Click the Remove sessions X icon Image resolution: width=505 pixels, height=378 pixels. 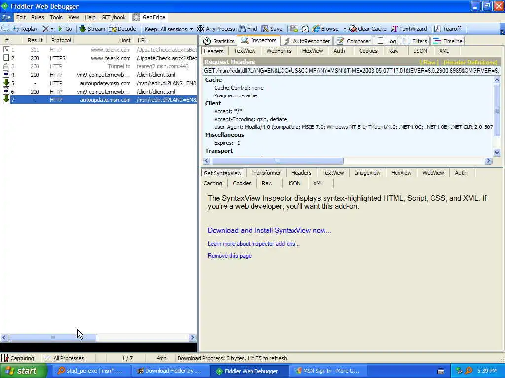click(46, 29)
